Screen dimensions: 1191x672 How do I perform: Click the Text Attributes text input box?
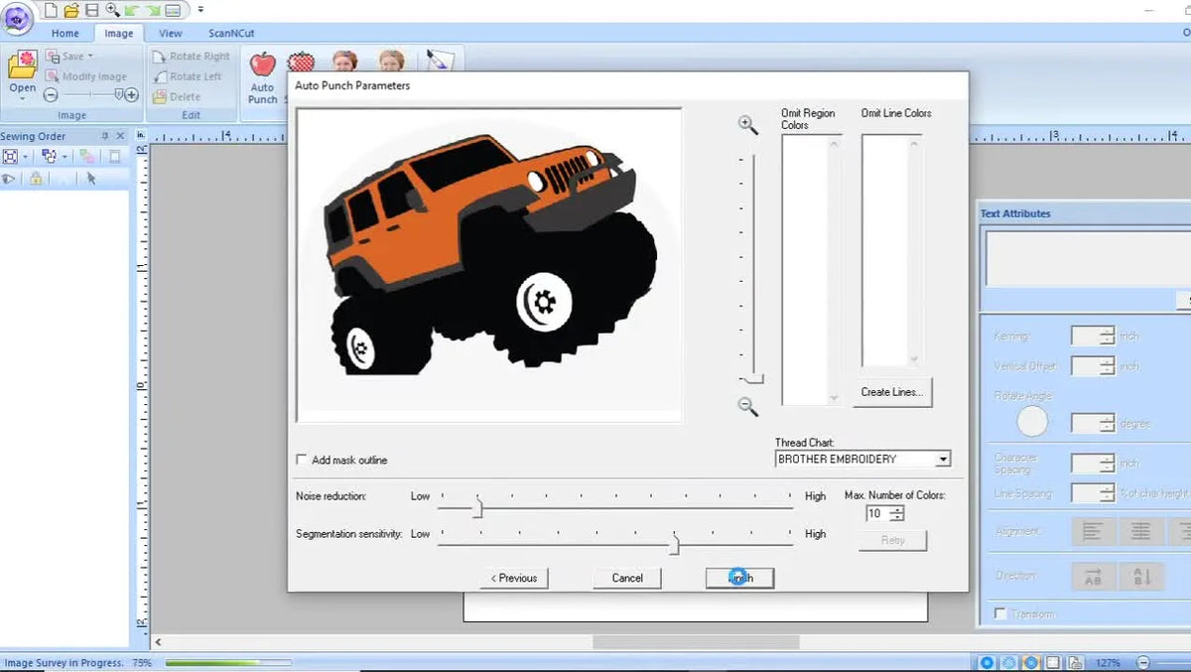(1087, 258)
